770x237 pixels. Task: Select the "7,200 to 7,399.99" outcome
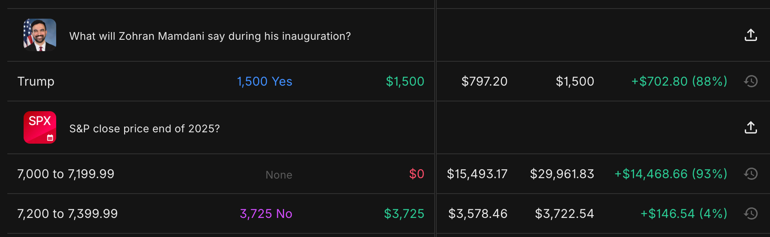68,213
